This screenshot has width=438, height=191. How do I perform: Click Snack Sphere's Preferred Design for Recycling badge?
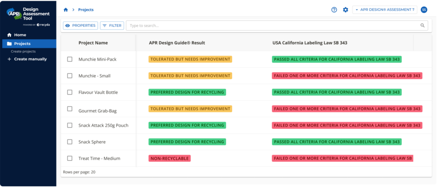point(187,142)
